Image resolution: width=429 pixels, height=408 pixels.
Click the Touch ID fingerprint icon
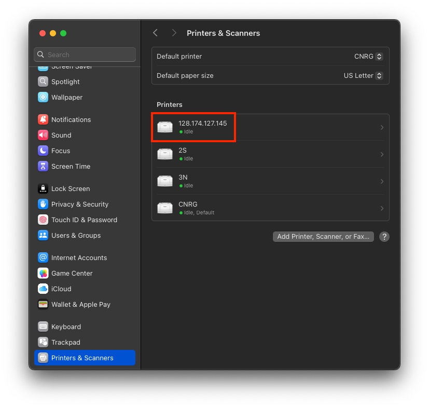[x=43, y=220]
